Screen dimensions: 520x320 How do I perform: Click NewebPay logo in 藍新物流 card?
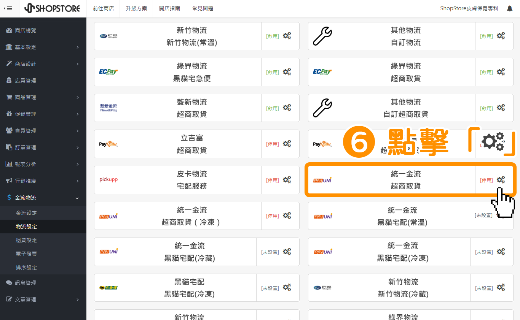pos(108,108)
